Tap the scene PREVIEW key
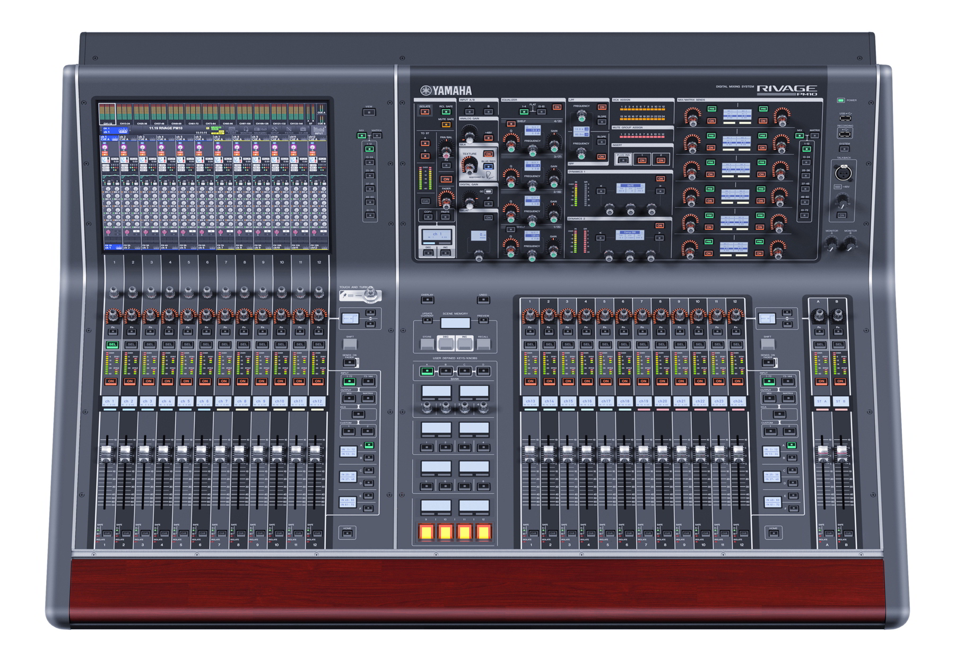 coord(483,320)
